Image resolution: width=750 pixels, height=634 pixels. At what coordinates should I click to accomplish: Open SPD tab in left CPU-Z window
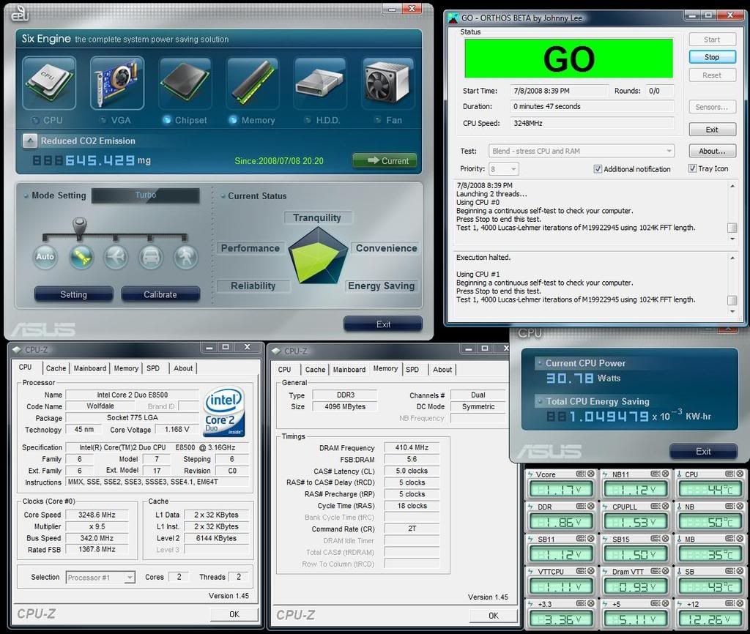coord(153,368)
